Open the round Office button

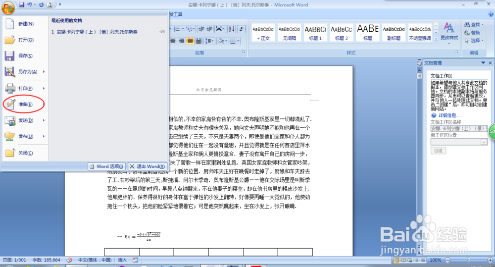[x=8, y=7]
